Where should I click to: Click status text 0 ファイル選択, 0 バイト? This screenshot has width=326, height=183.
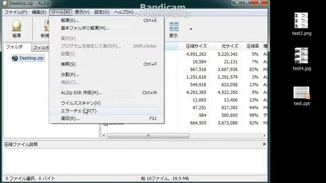click(x=30, y=178)
